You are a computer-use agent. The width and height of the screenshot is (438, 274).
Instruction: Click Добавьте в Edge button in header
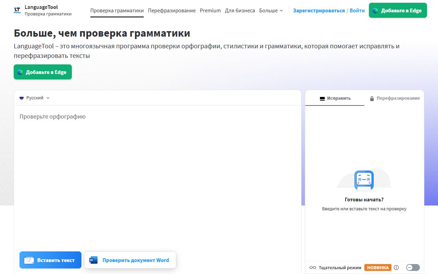[398, 10]
